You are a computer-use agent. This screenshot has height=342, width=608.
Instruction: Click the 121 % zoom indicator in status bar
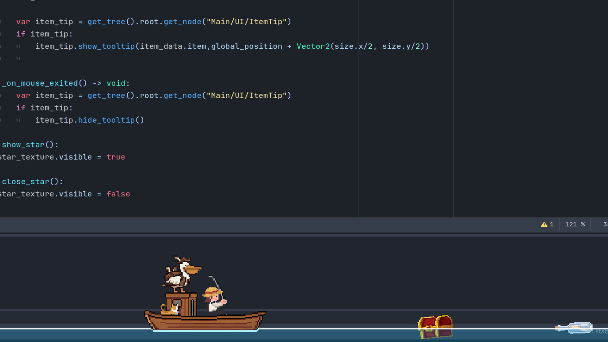(574, 225)
